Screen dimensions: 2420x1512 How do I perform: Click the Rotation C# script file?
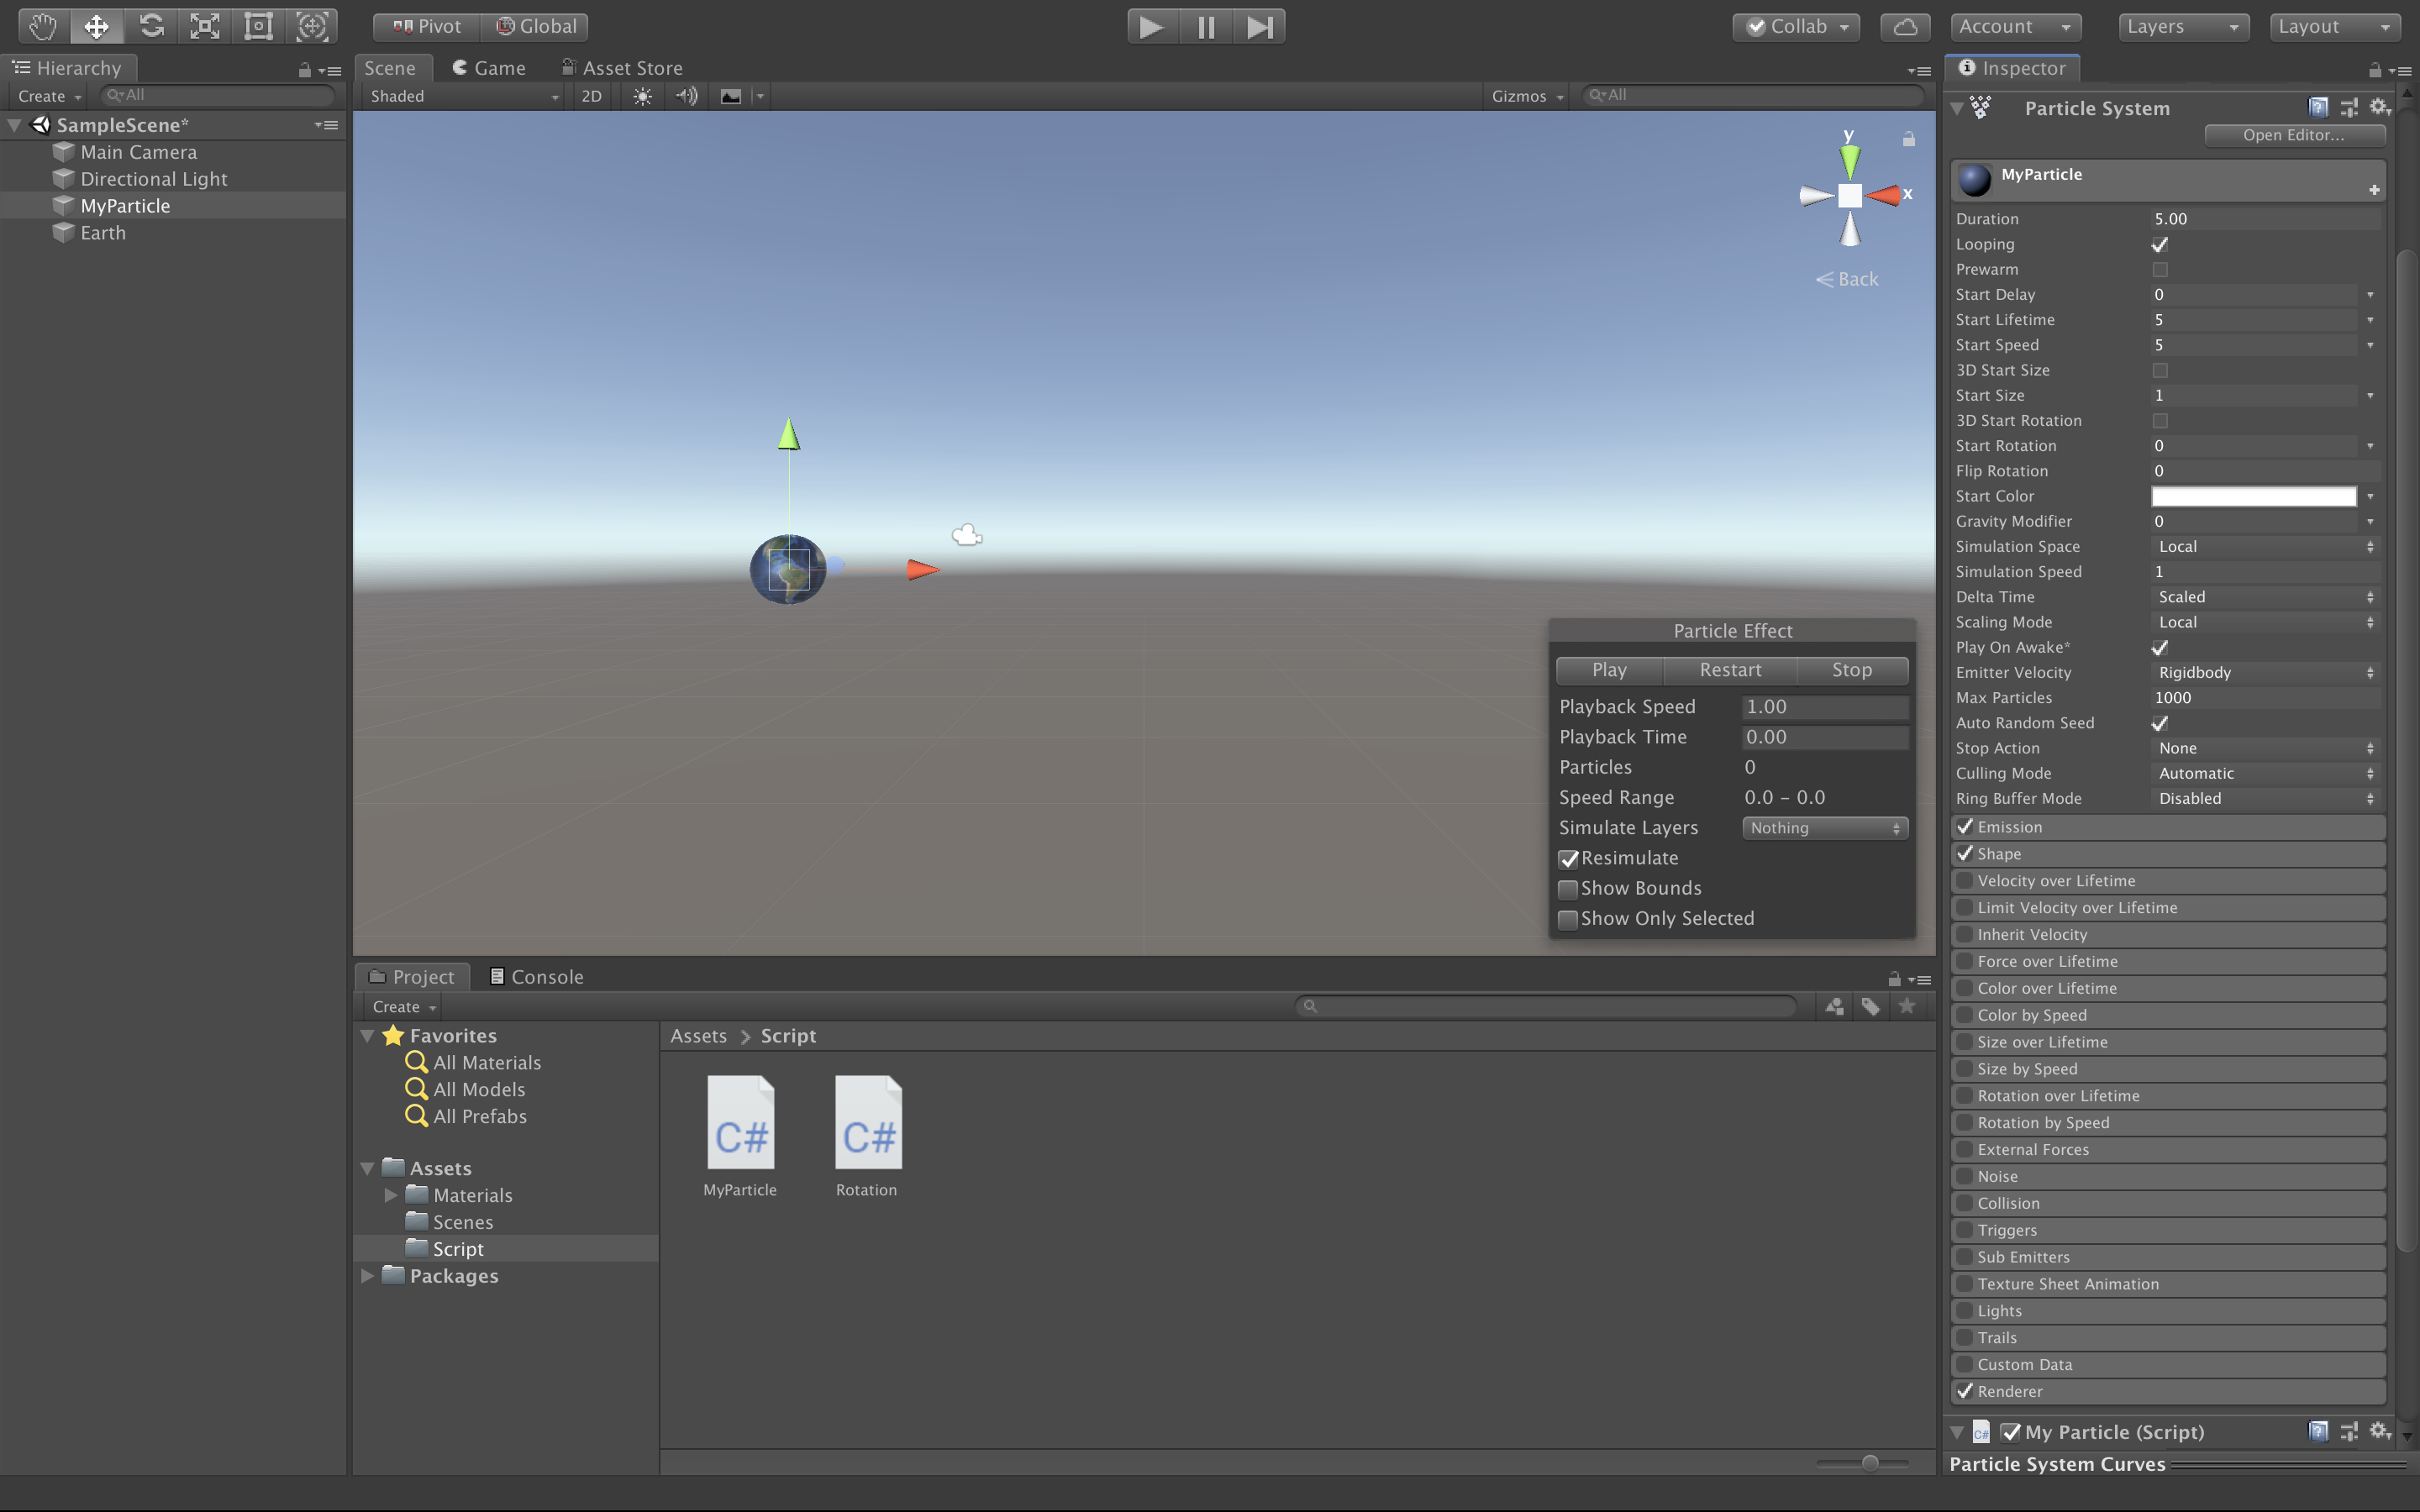pos(867,1136)
